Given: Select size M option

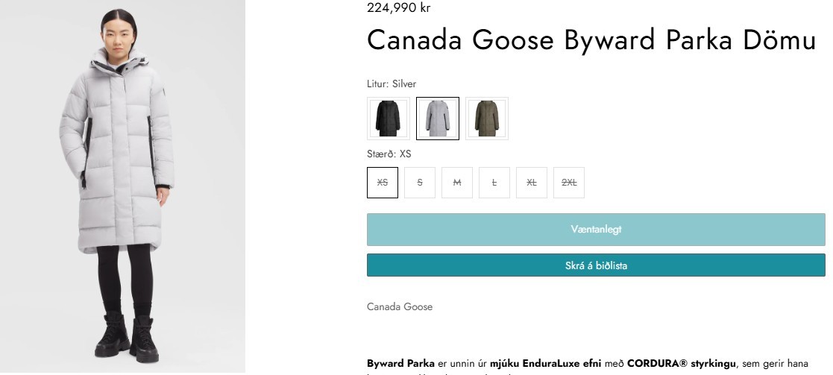Looking at the screenshot, I should coord(457,183).
